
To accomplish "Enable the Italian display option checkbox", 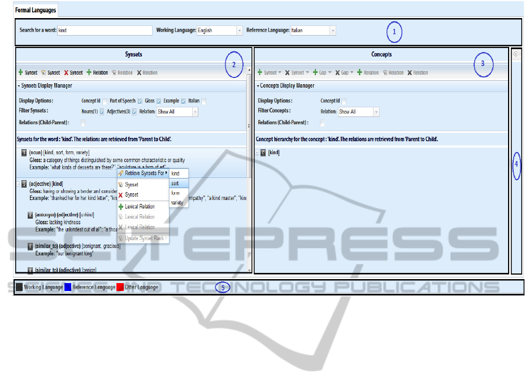I will pyautogui.click(x=204, y=101).
